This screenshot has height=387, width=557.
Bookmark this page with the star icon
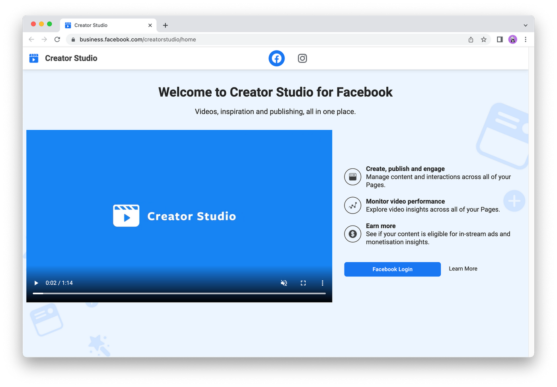coord(484,39)
